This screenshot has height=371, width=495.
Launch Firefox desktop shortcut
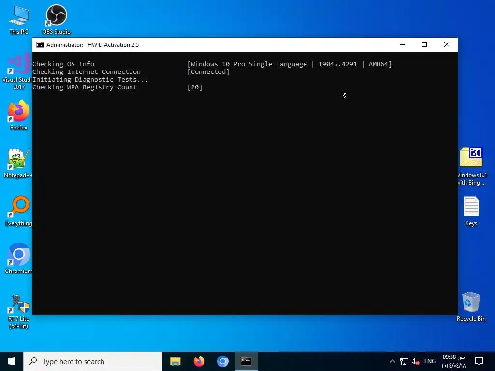point(19,115)
